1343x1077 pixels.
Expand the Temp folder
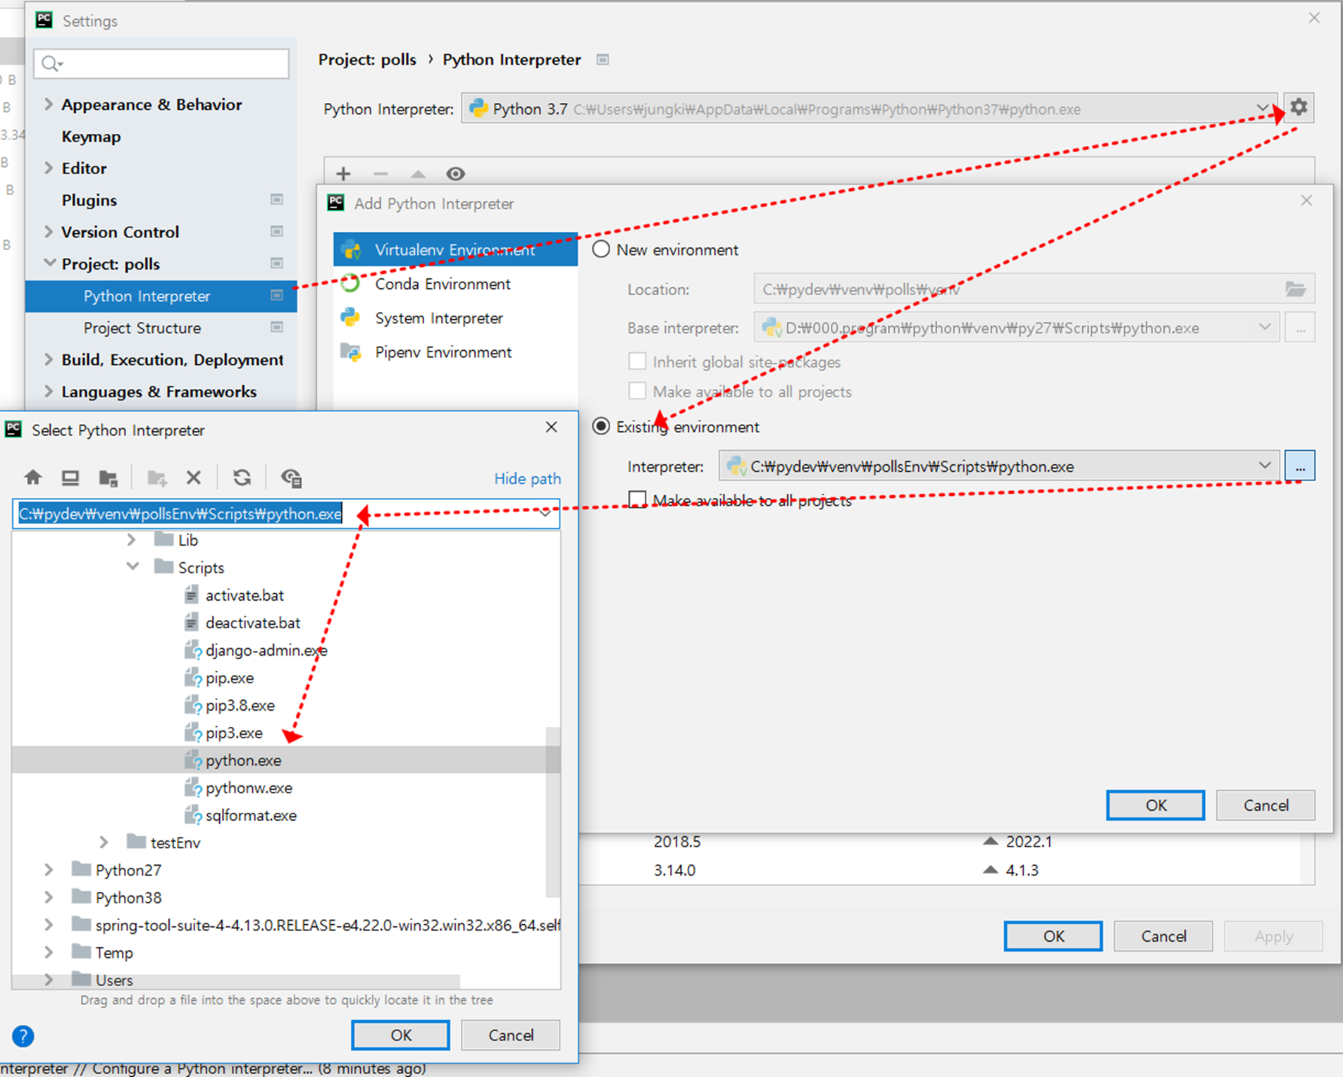49,952
